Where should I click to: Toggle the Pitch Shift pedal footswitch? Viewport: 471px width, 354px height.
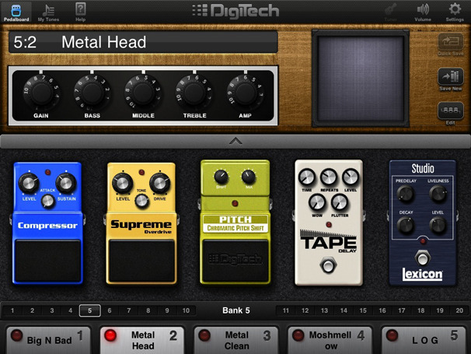[x=235, y=260]
